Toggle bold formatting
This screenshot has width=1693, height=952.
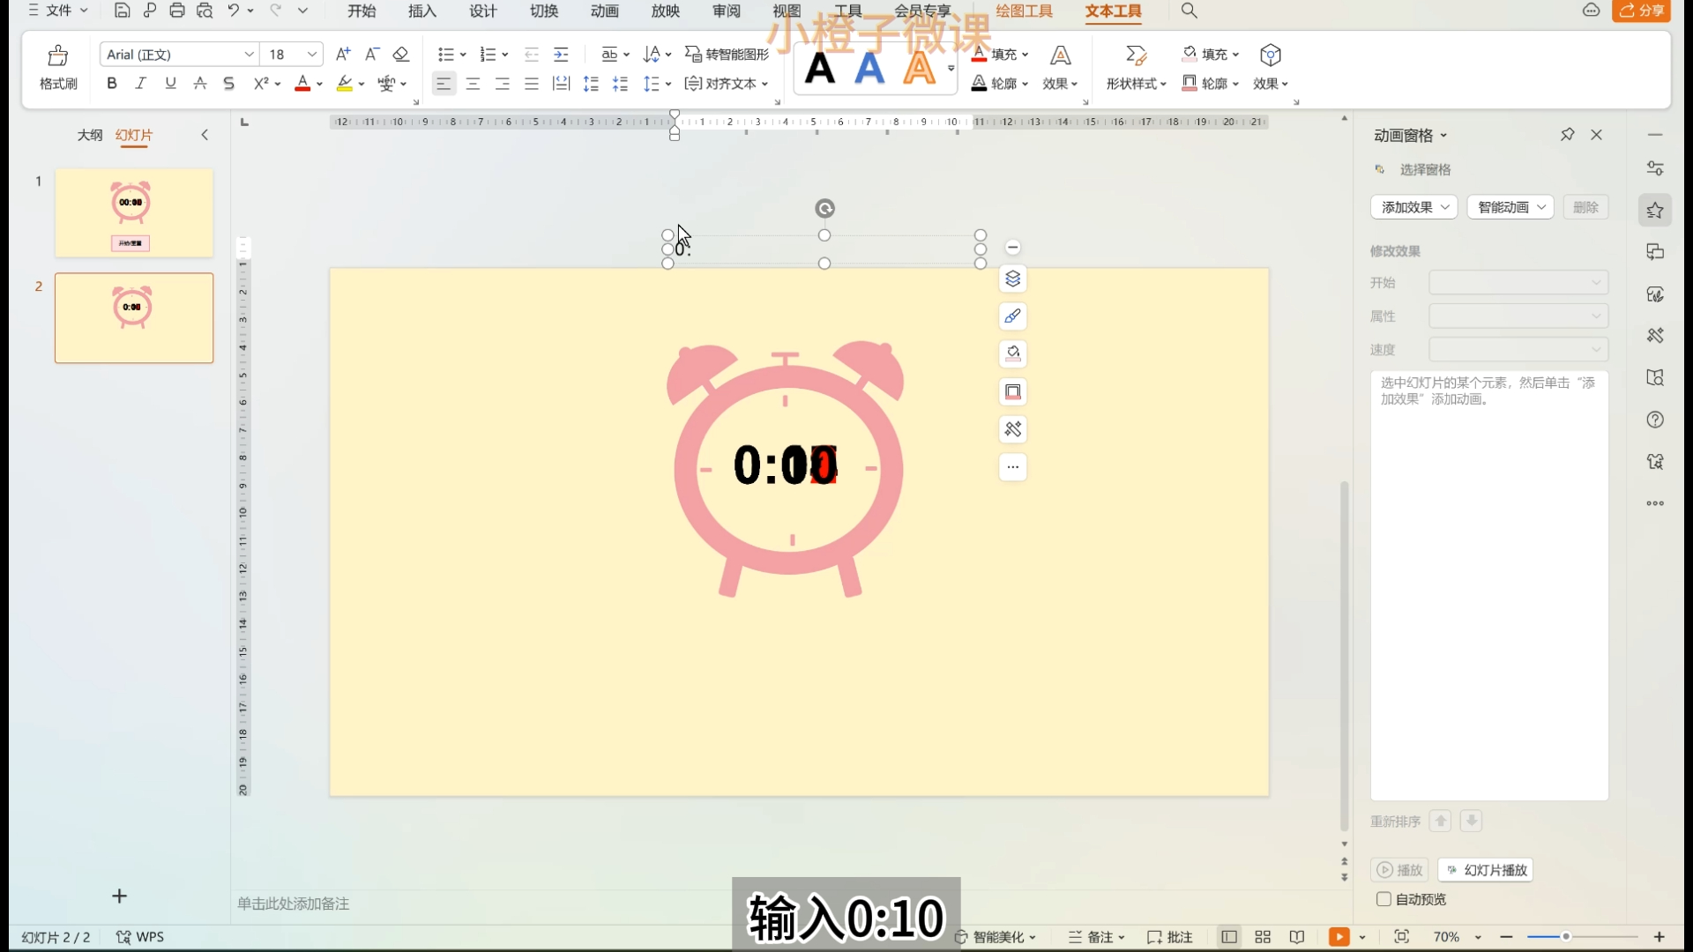pyautogui.click(x=112, y=84)
